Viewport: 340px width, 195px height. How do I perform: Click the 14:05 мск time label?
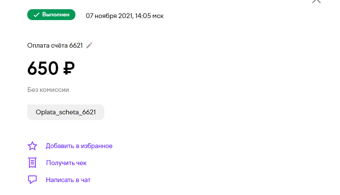coord(149,16)
